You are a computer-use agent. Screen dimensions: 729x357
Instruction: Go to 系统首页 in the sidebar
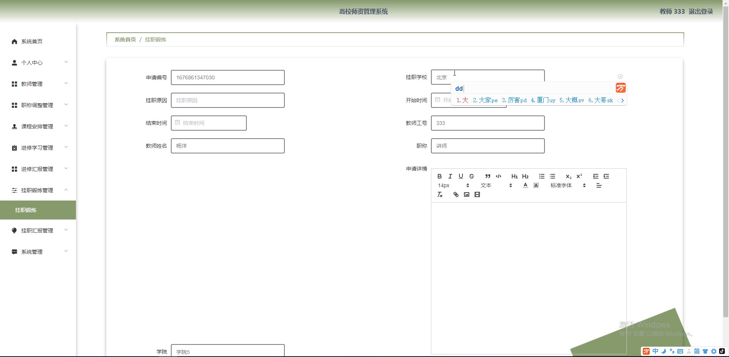pos(38,41)
